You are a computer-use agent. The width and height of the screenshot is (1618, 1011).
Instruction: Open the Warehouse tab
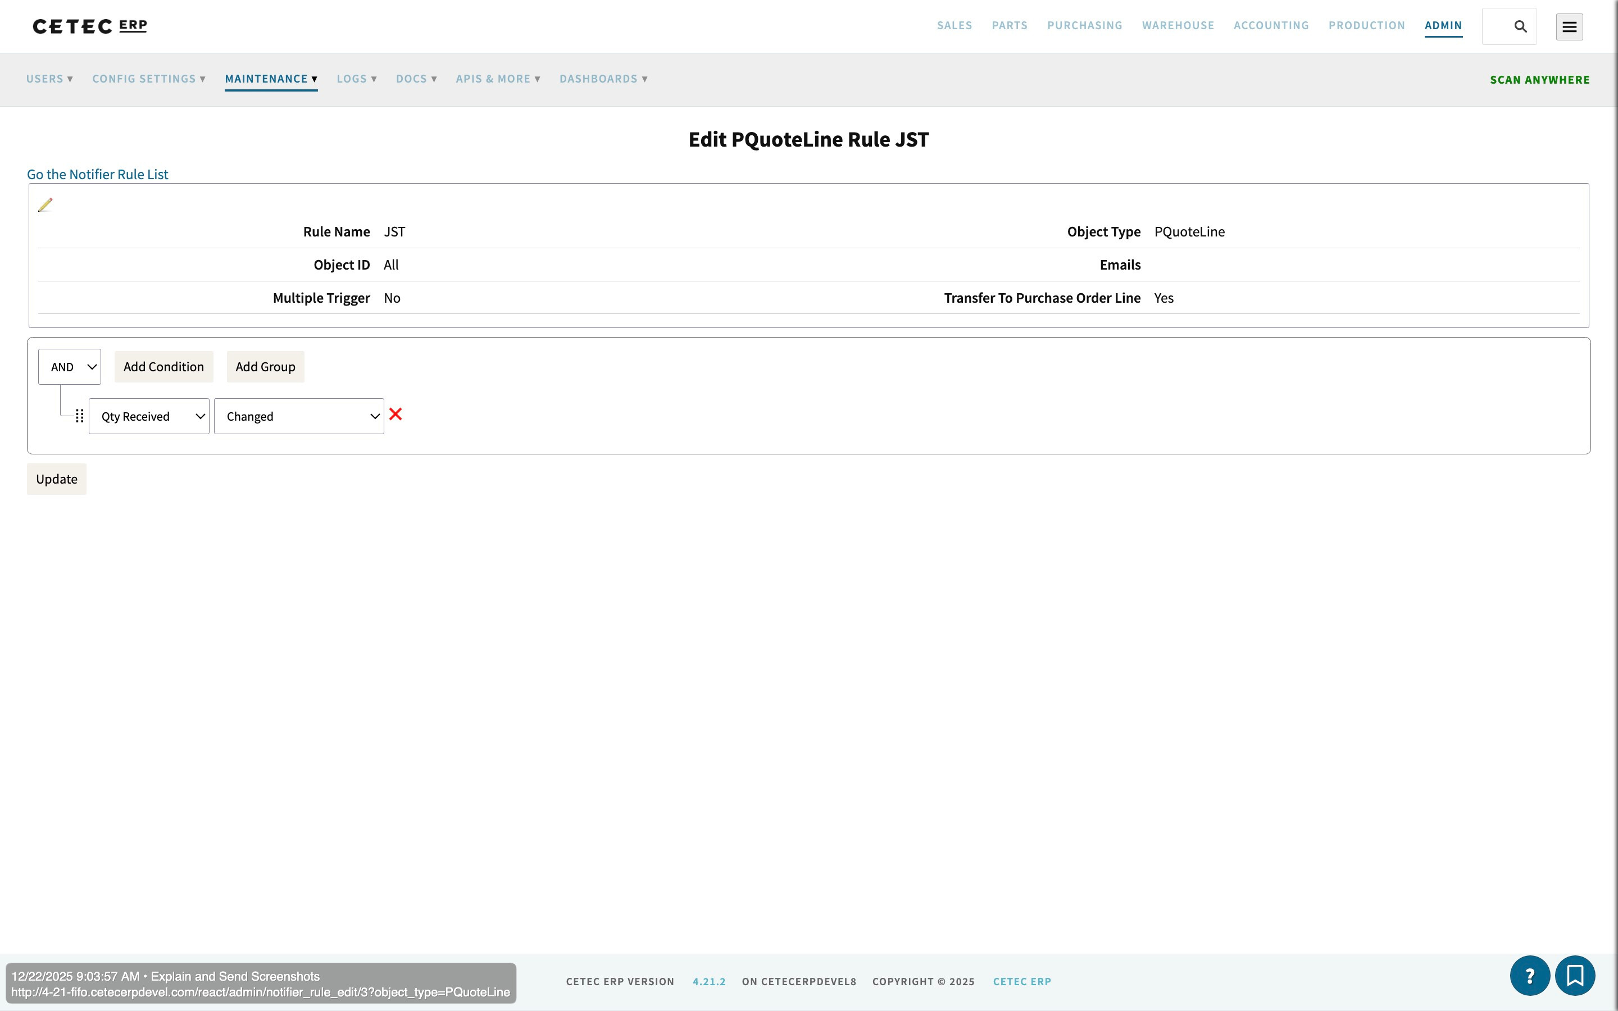(1178, 25)
